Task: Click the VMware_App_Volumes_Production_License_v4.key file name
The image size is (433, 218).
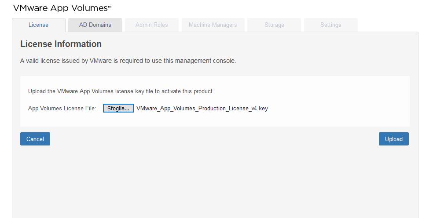Action: [202, 109]
